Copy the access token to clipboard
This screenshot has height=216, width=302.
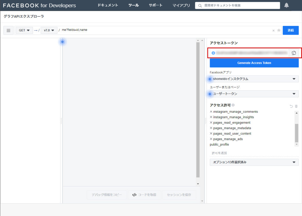(x=293, y=53)
